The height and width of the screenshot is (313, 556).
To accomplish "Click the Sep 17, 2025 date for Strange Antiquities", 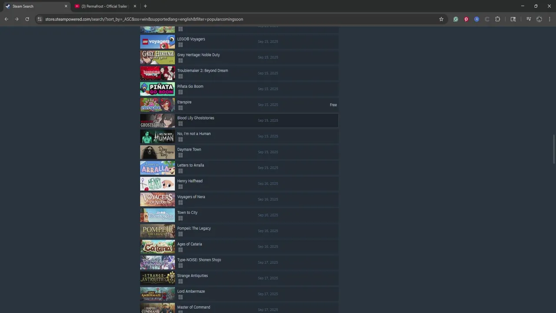I will click(x=268, y=278).
